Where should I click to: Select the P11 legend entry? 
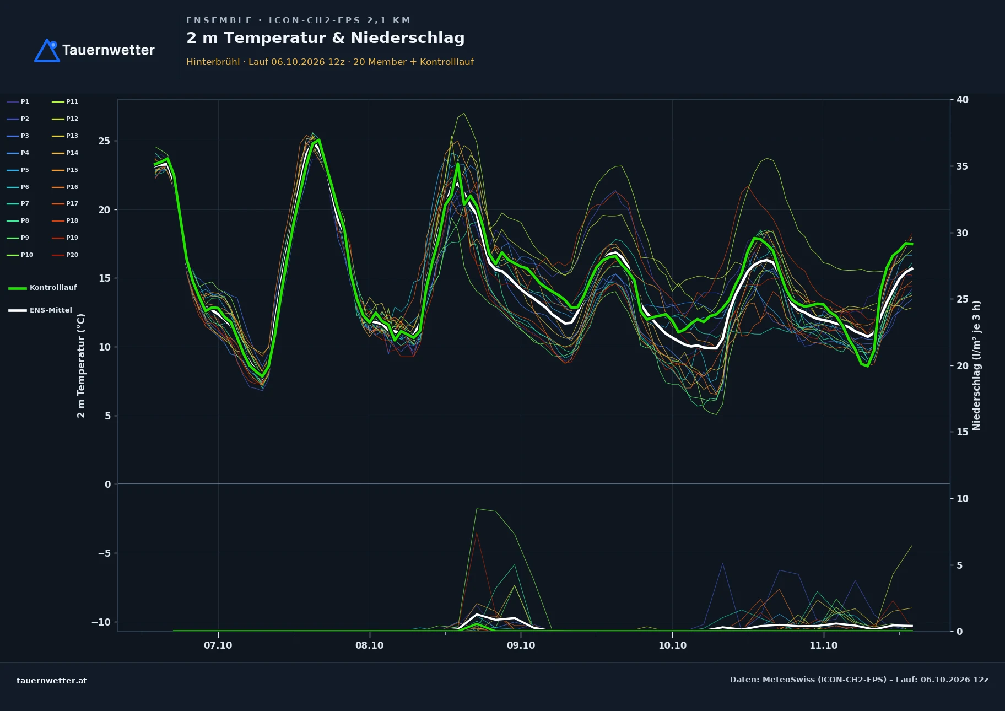pos(65,101)
